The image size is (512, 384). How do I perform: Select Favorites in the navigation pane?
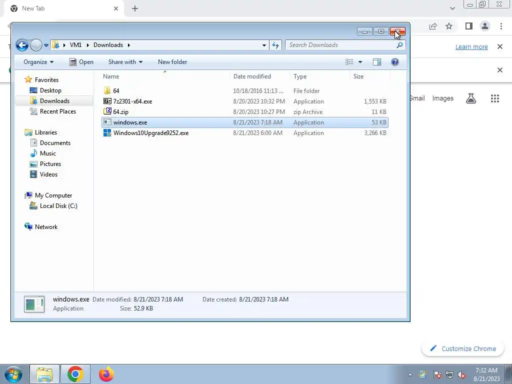tap(46, 79)
